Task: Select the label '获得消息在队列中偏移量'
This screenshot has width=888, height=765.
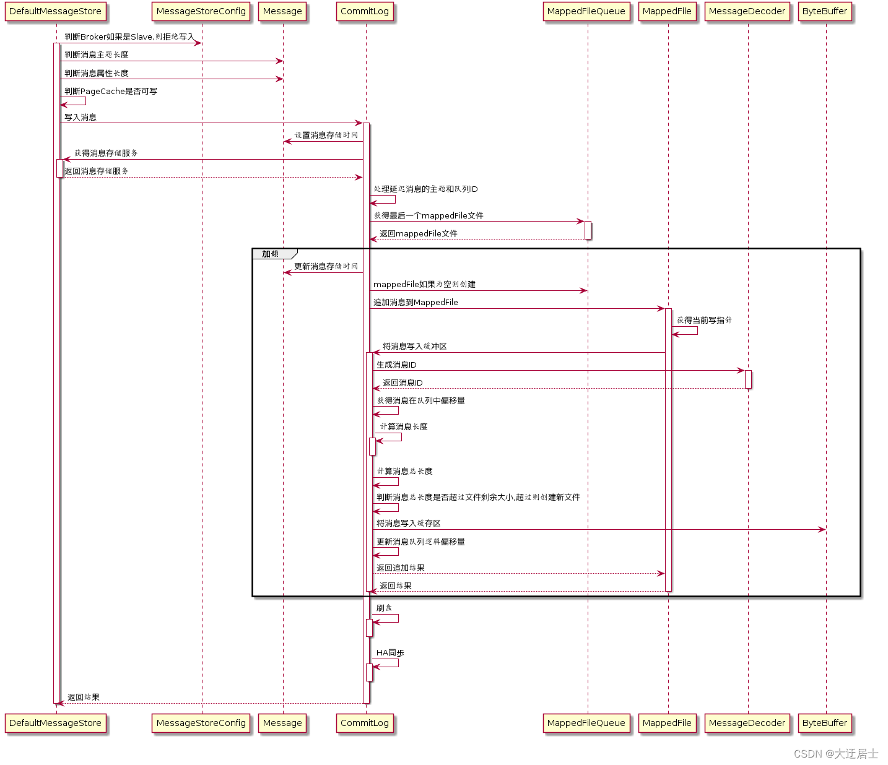Action: [x=421, y=400]
